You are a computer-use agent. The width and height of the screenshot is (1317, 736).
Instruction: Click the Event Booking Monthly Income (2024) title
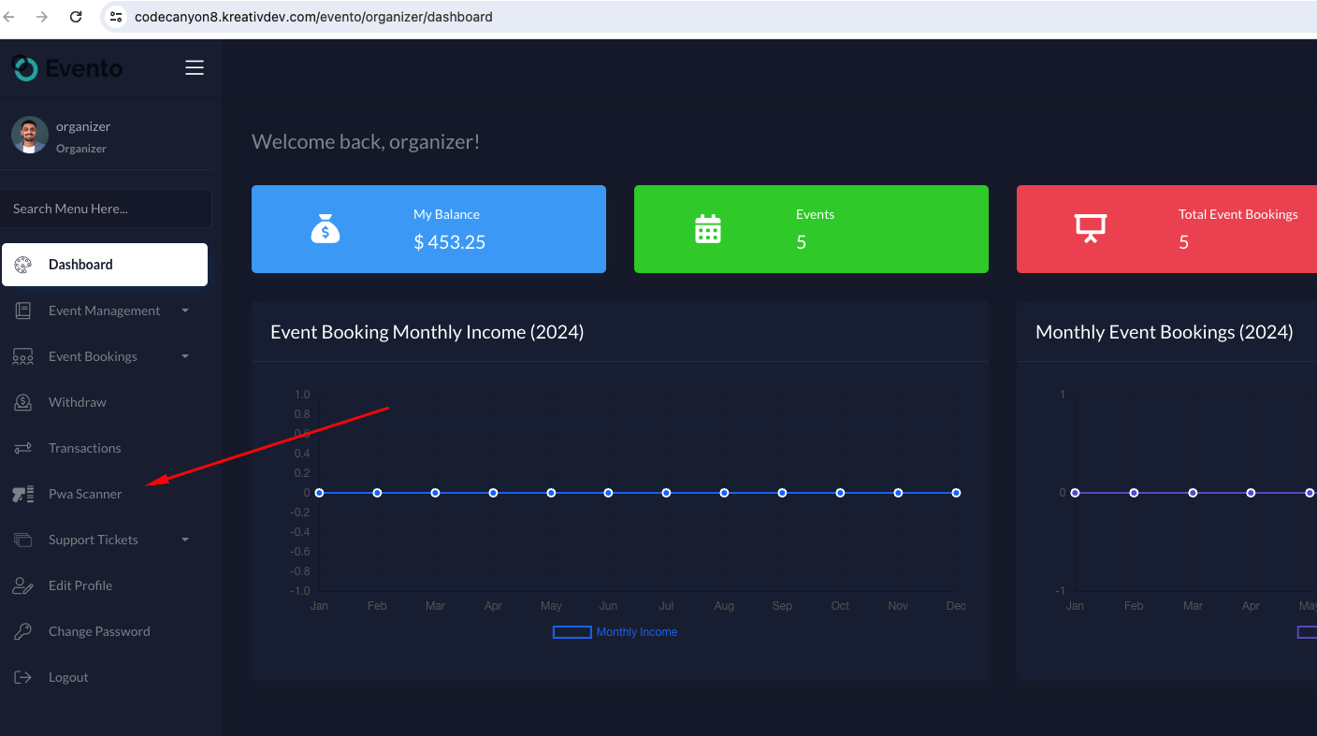coord(427,332)
